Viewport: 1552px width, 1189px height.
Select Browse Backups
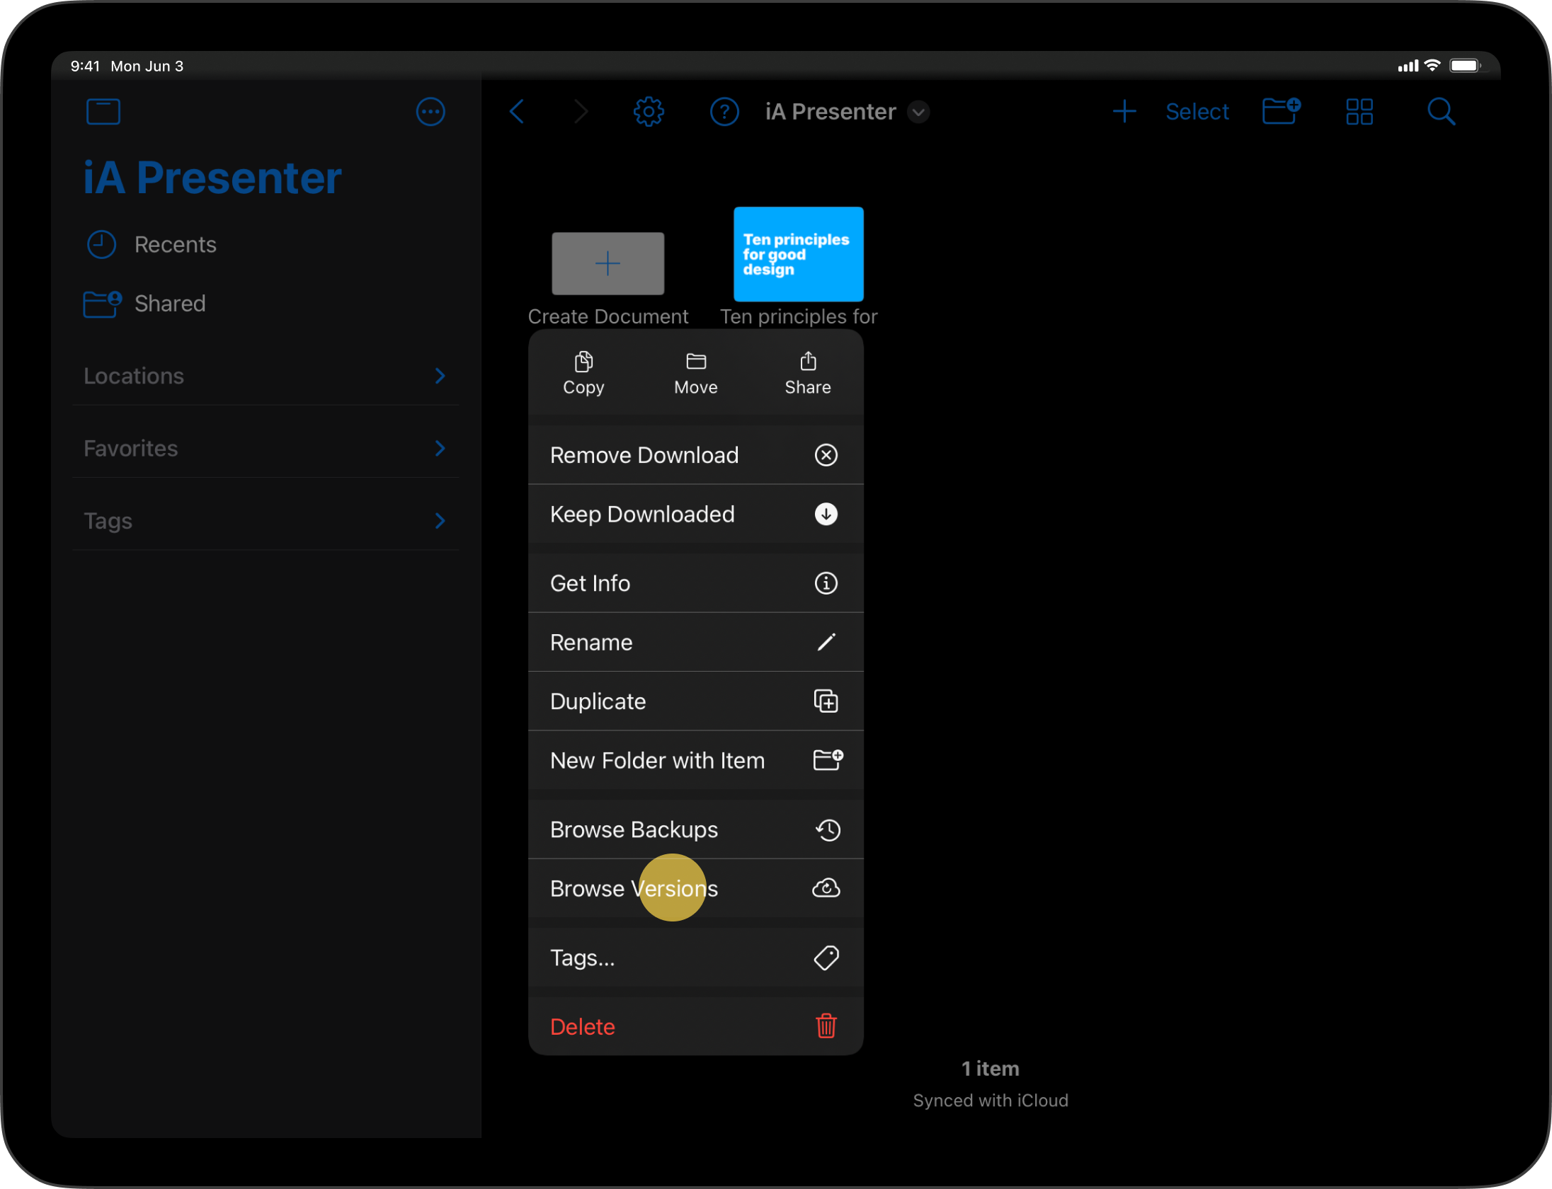696,829
